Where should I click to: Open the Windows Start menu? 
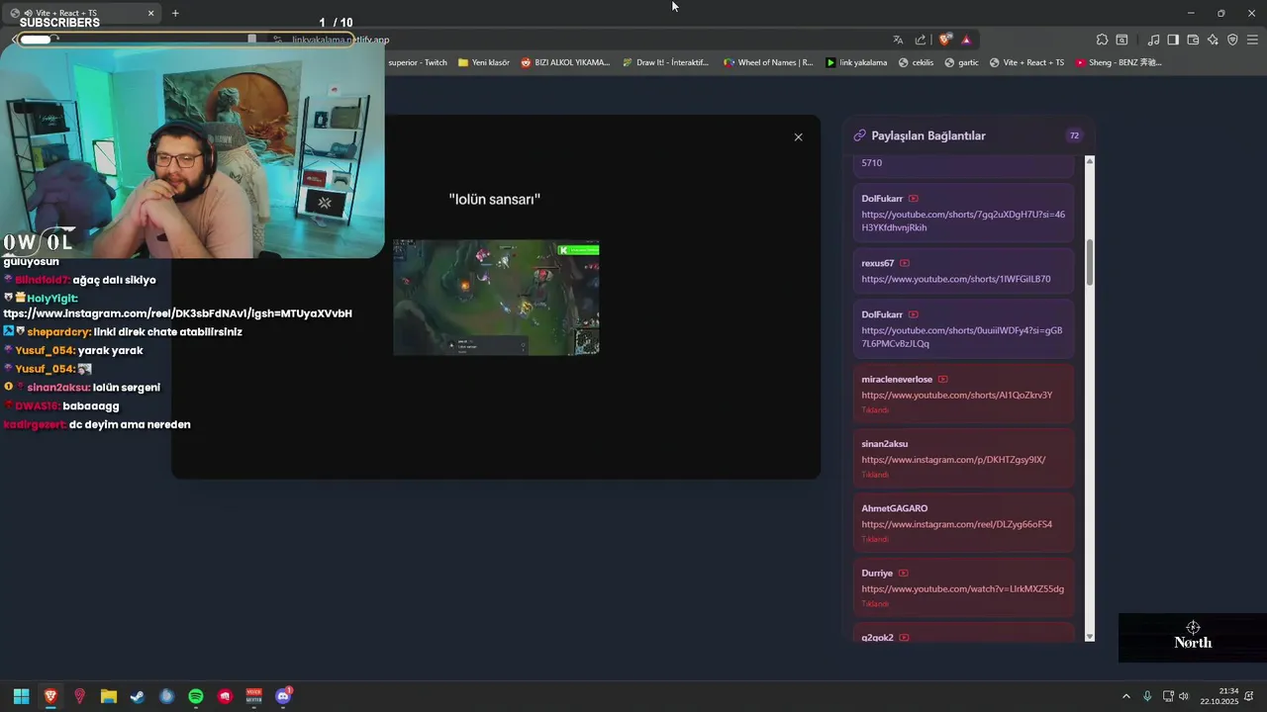21,696
